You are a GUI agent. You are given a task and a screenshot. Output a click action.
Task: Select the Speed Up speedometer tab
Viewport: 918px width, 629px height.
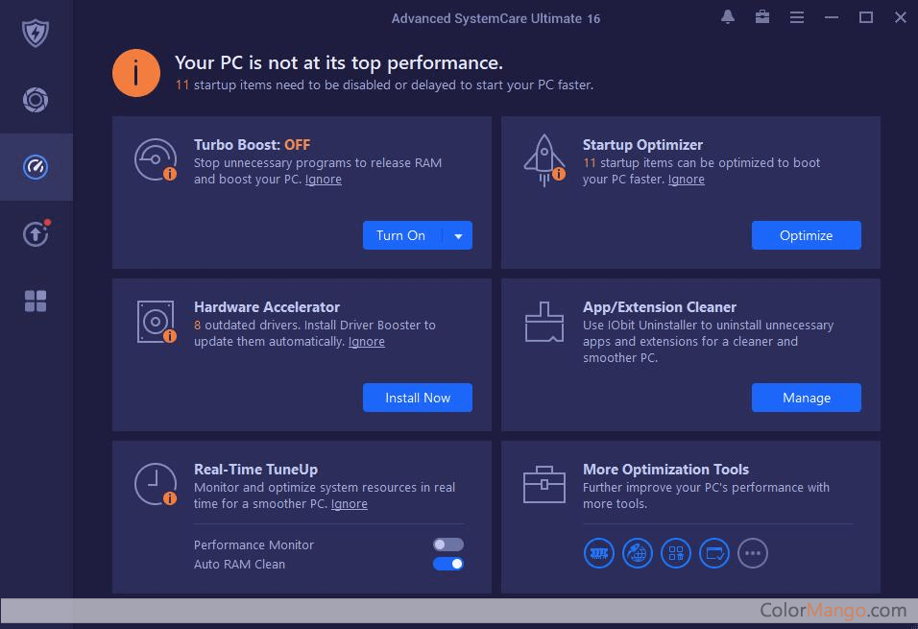click(36, 167)
